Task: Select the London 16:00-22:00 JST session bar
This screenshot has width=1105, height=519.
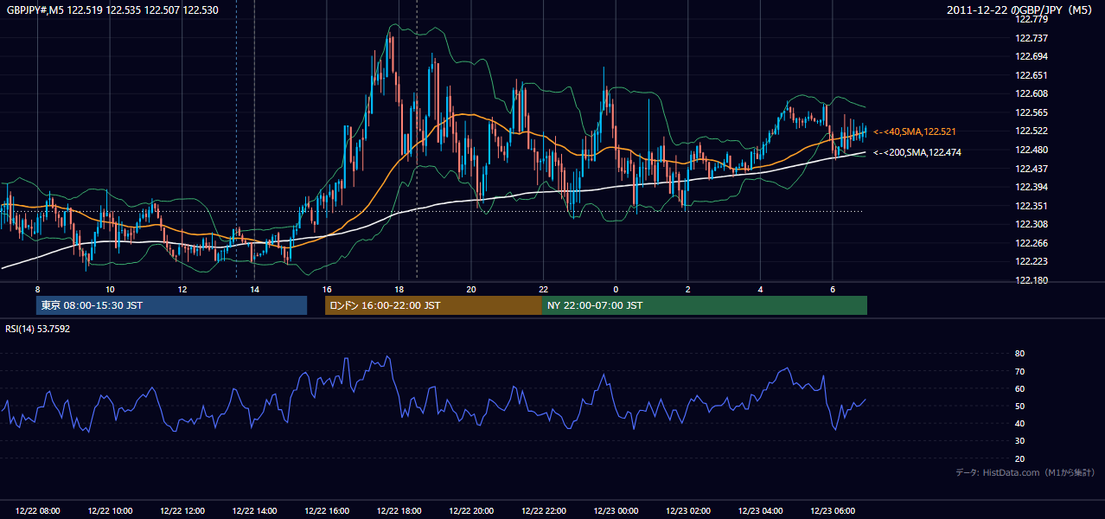Action: 433,305
